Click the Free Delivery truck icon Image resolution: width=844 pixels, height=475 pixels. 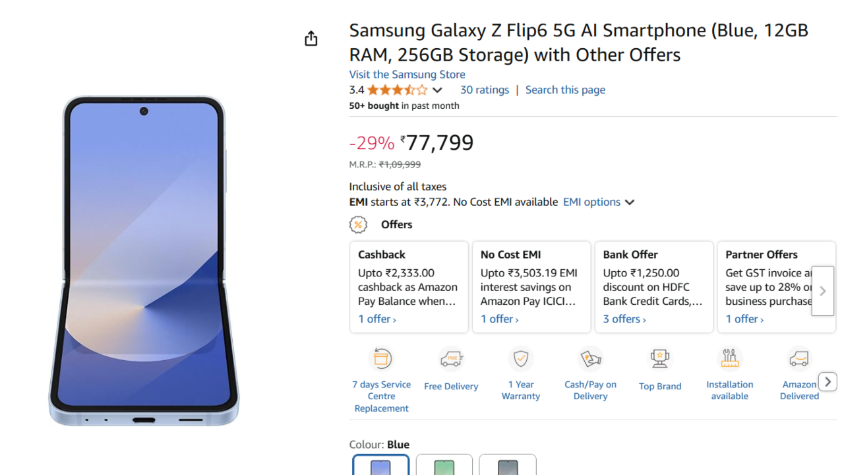(x=451, y=359)
